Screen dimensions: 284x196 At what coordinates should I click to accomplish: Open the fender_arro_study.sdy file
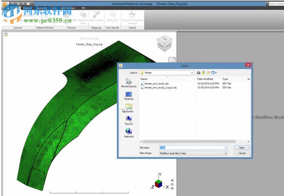pyautogui.click(x=155, y=84)
